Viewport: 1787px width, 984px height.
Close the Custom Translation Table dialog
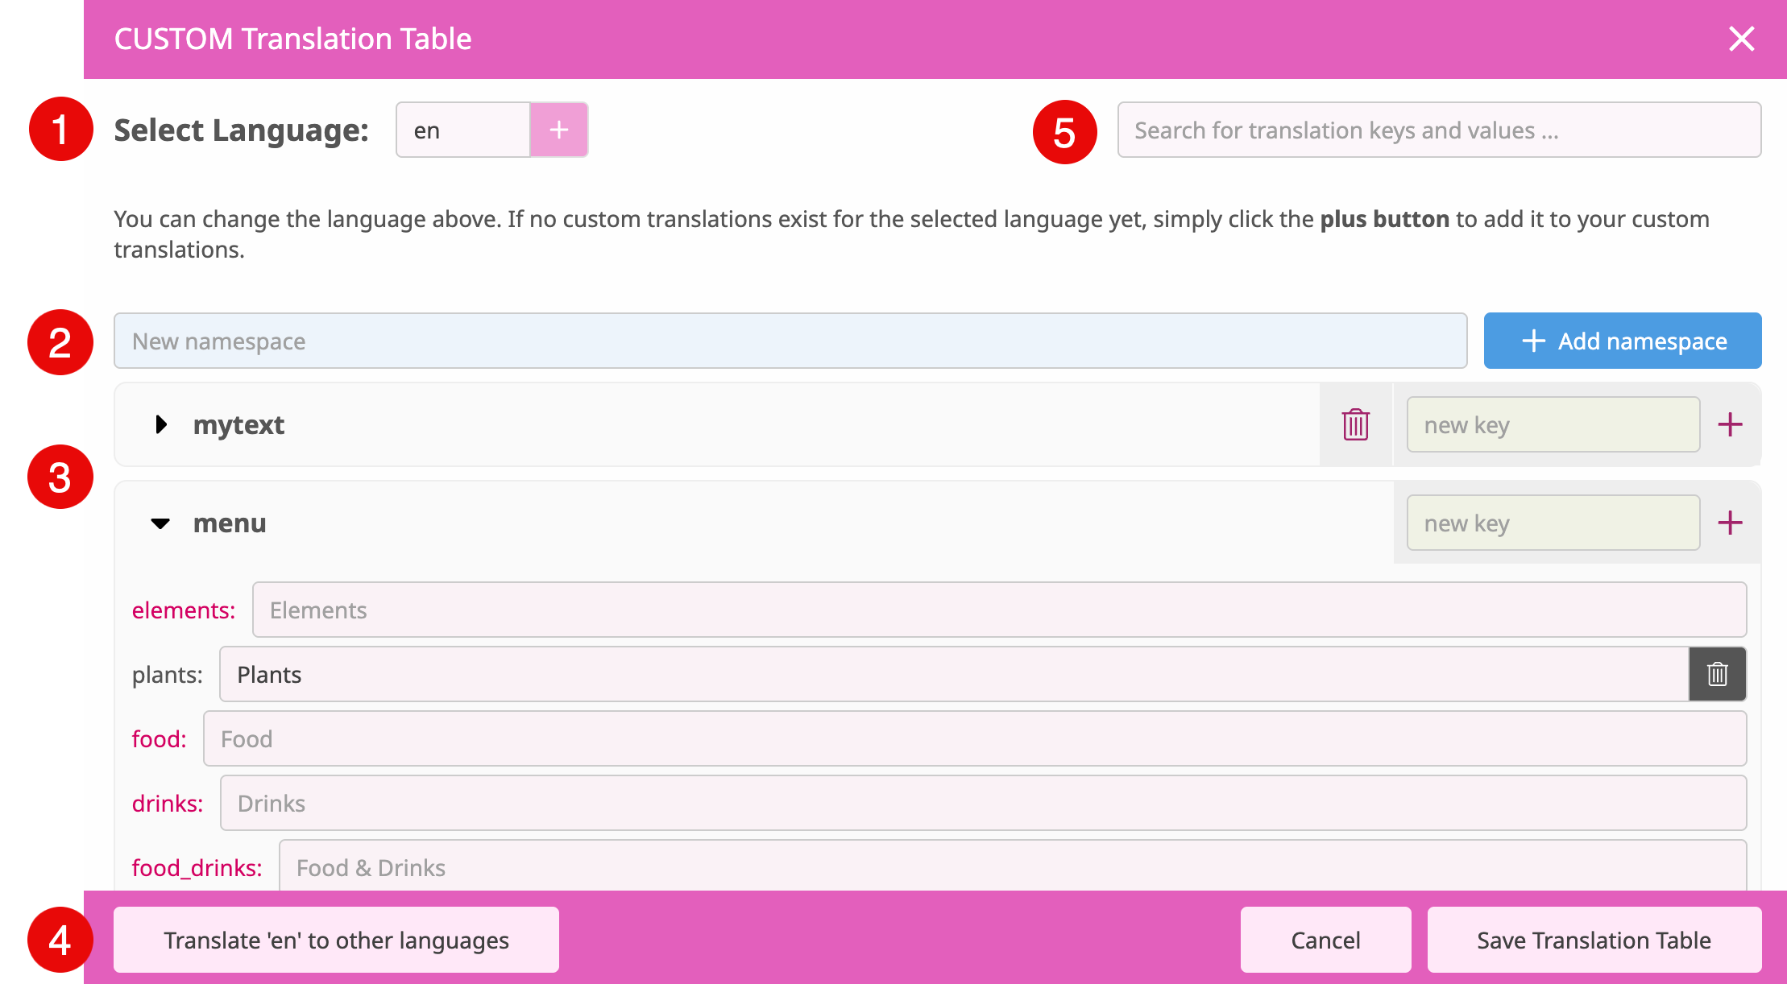1742,38
